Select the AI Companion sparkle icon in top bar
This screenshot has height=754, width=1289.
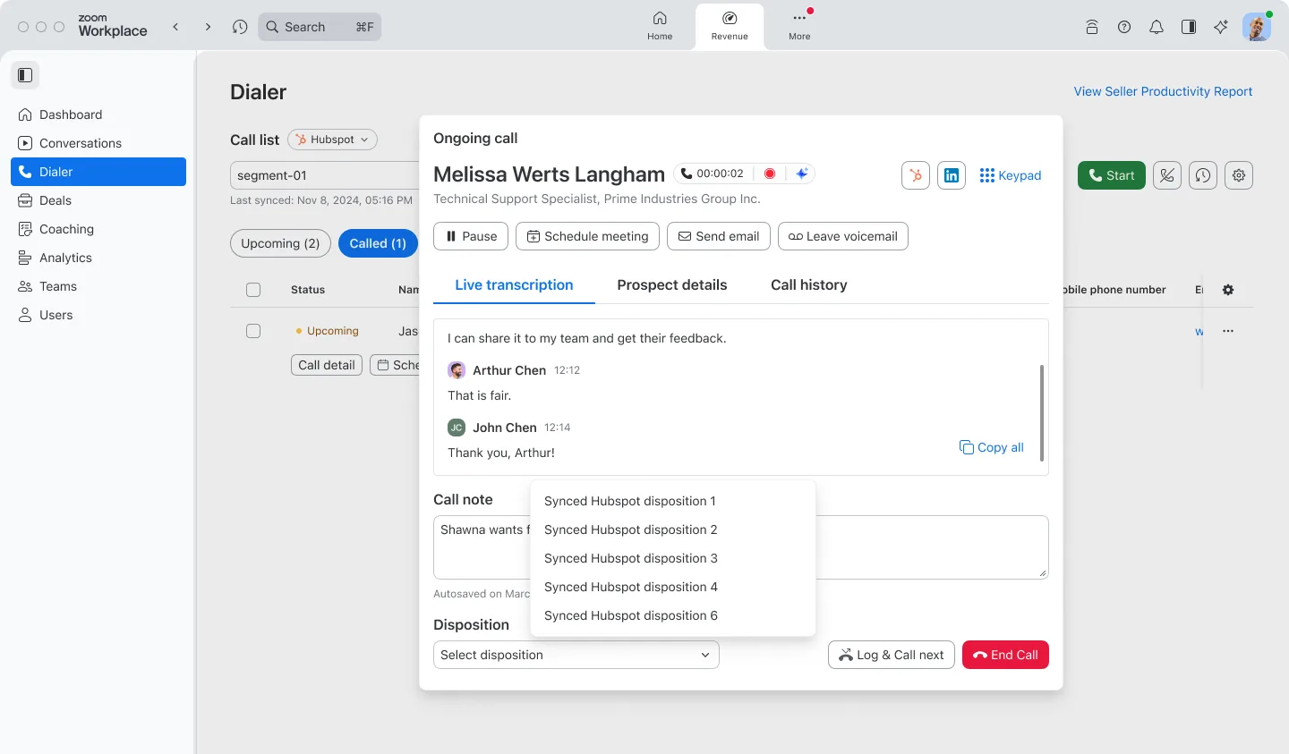(x=1221, y=27)
